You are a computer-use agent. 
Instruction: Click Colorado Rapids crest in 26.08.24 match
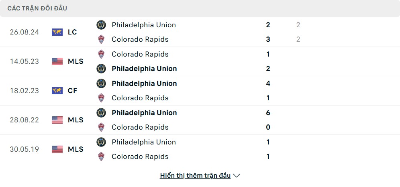tap(101, 39)
